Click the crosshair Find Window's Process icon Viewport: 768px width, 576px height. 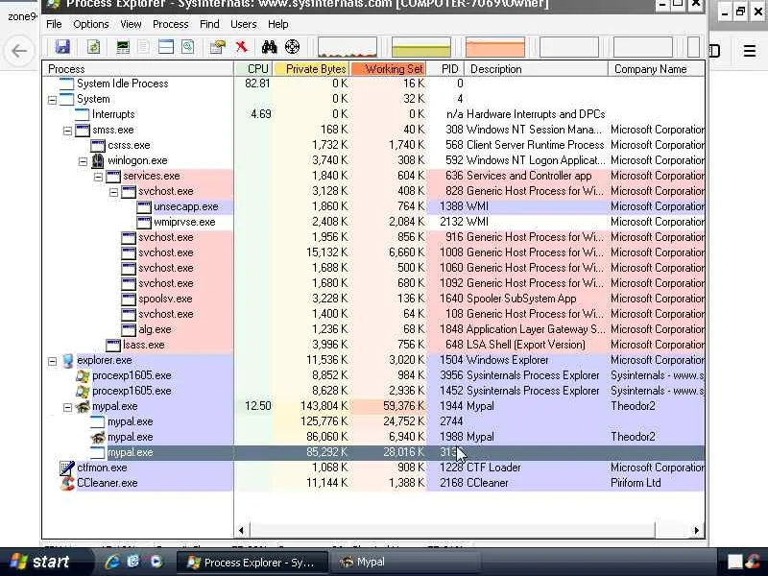point(292,47)
